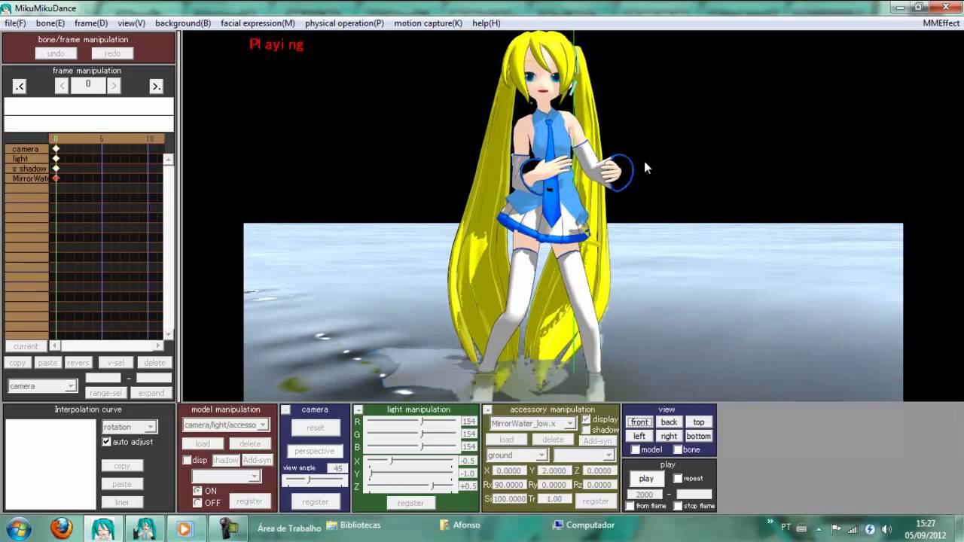Open the MMEffect menu
Viewport: 964px width, 542px height.
coord(941,23)
